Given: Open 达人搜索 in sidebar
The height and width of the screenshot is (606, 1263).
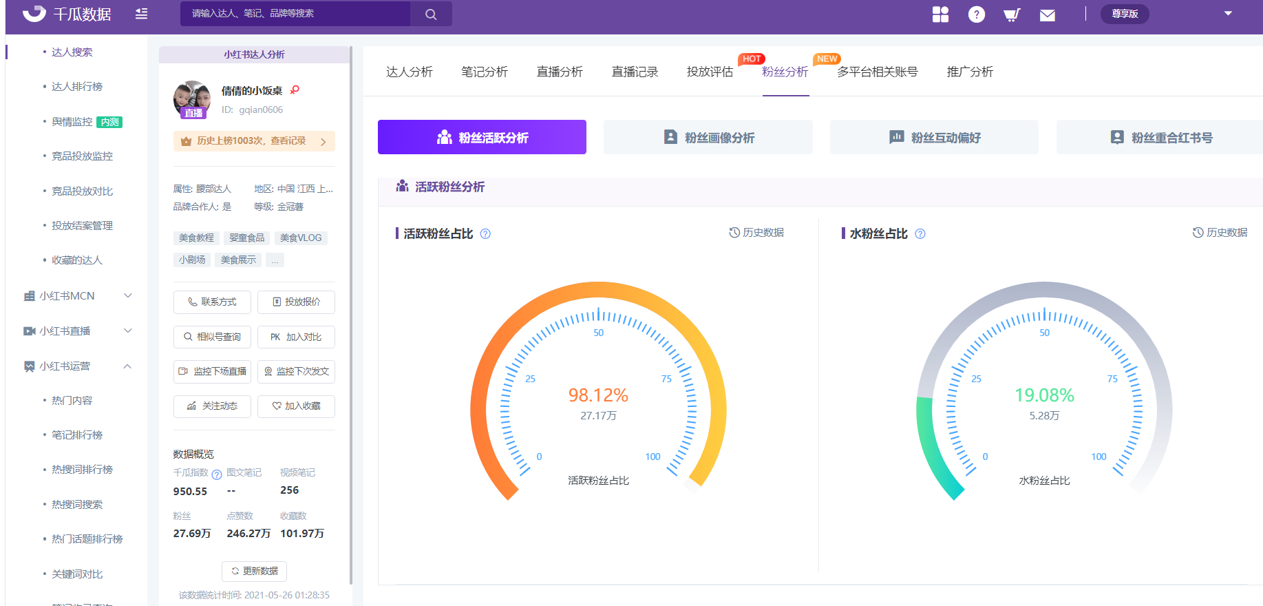Looking at the screenshot, I should [72, 52].
